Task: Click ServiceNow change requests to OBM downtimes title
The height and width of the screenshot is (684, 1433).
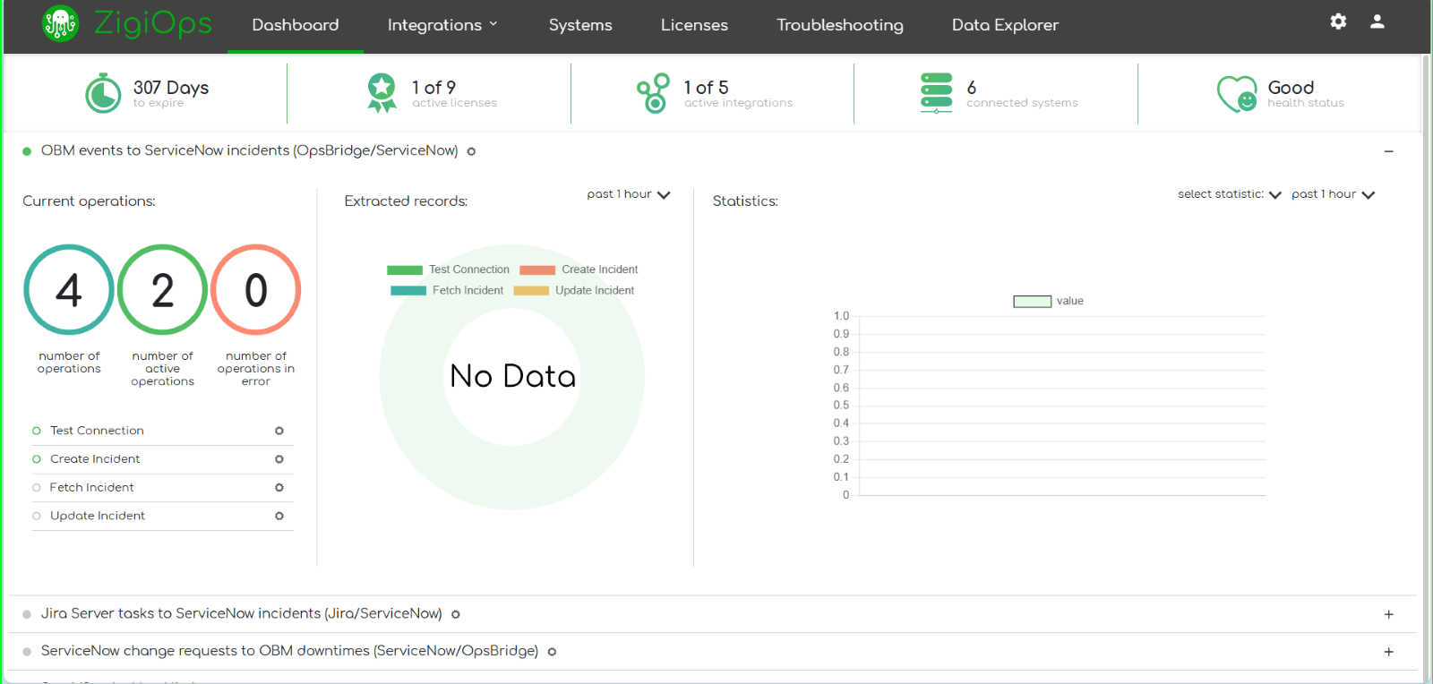Action: tap(290, 651)
